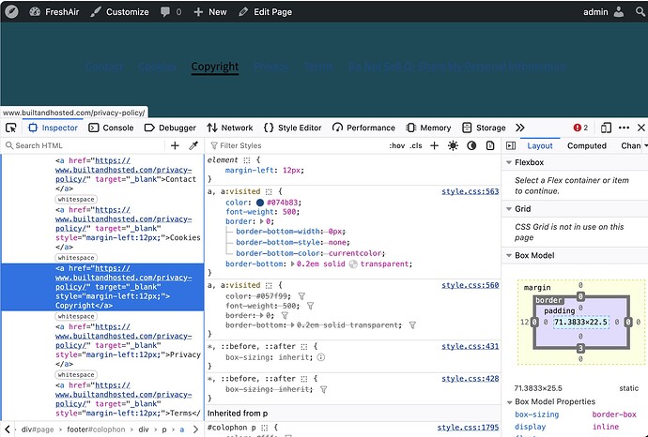Select footer#colophon in the breadcrumb trail

[96, 429]
